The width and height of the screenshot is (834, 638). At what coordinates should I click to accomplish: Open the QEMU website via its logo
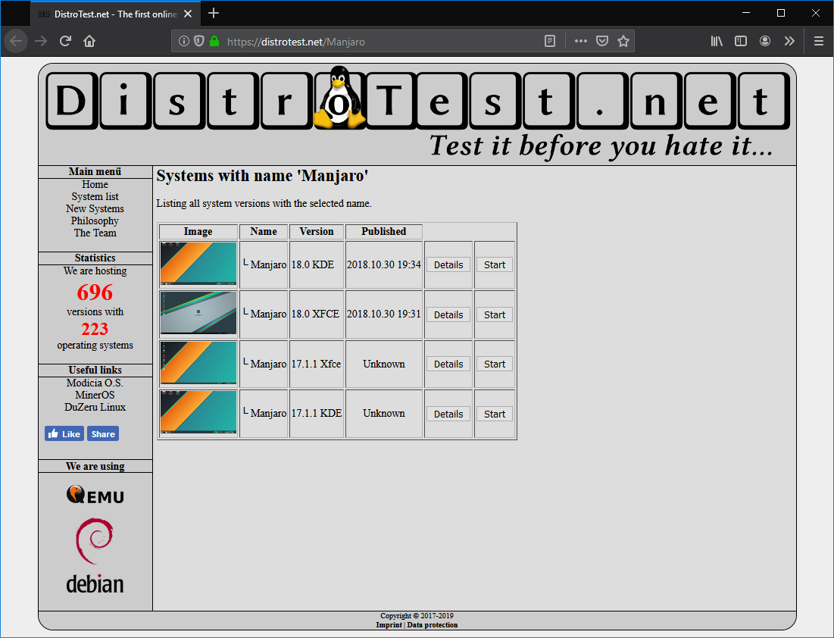pos(95,495)
